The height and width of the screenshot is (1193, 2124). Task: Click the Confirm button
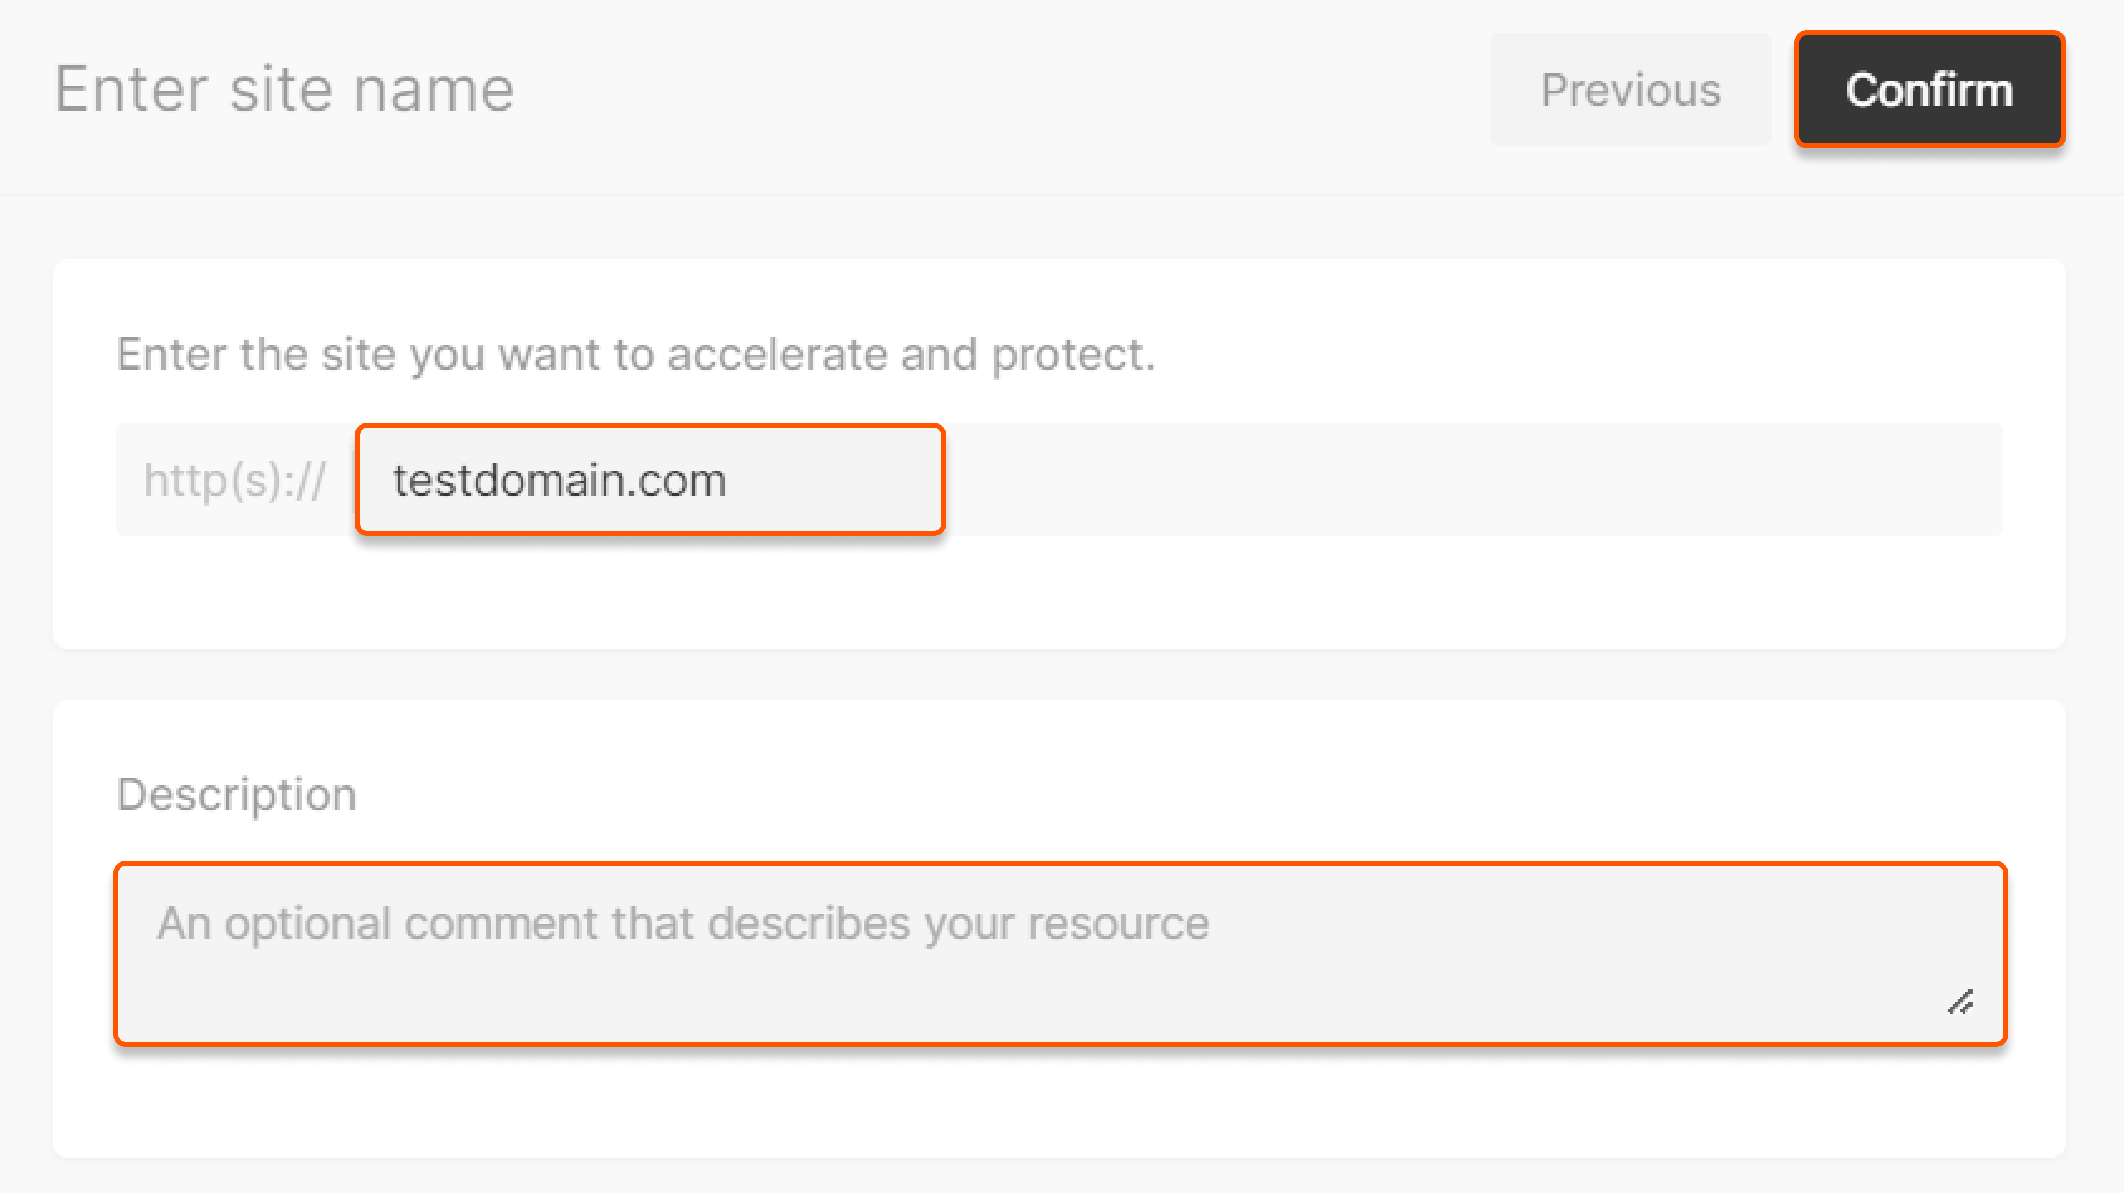(1928, 90)
